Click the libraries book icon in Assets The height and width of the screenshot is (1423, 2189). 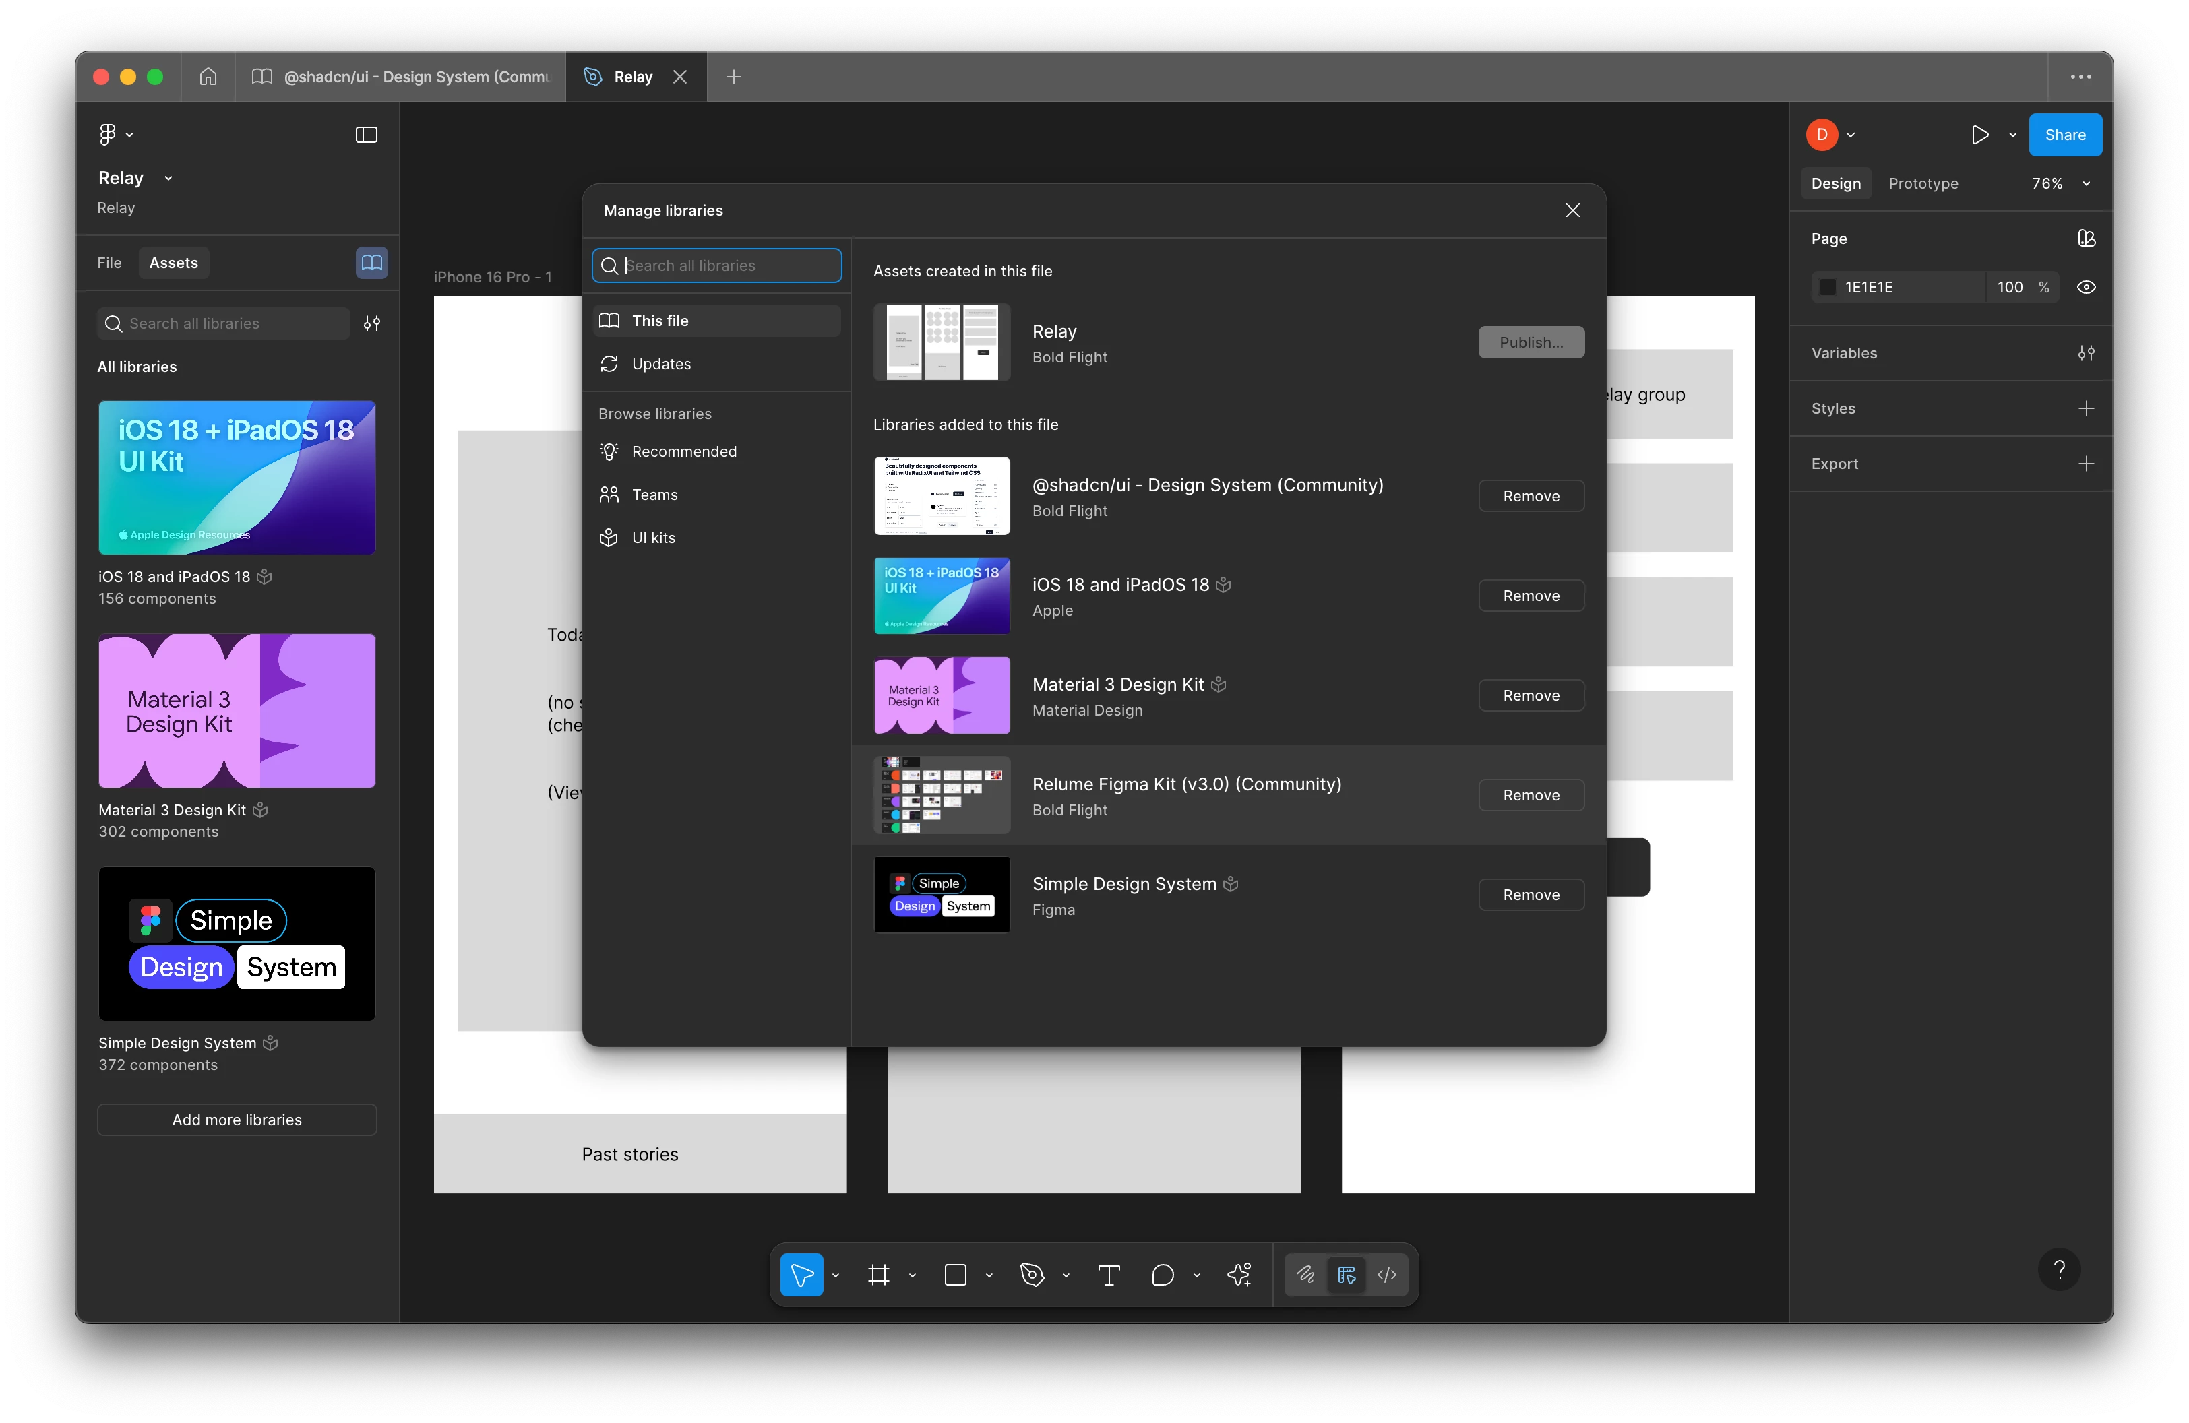tap(371, 263)
